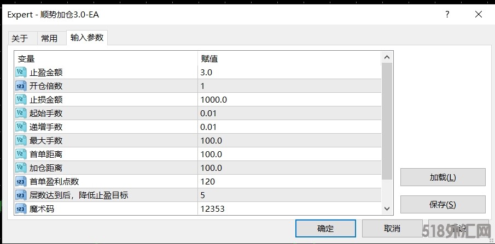
Task: Click the icon beside 最大手数 variable
Action: (21, 140)
